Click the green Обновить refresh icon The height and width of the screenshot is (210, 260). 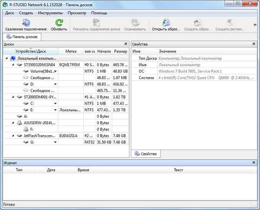[x=58, y=23]
